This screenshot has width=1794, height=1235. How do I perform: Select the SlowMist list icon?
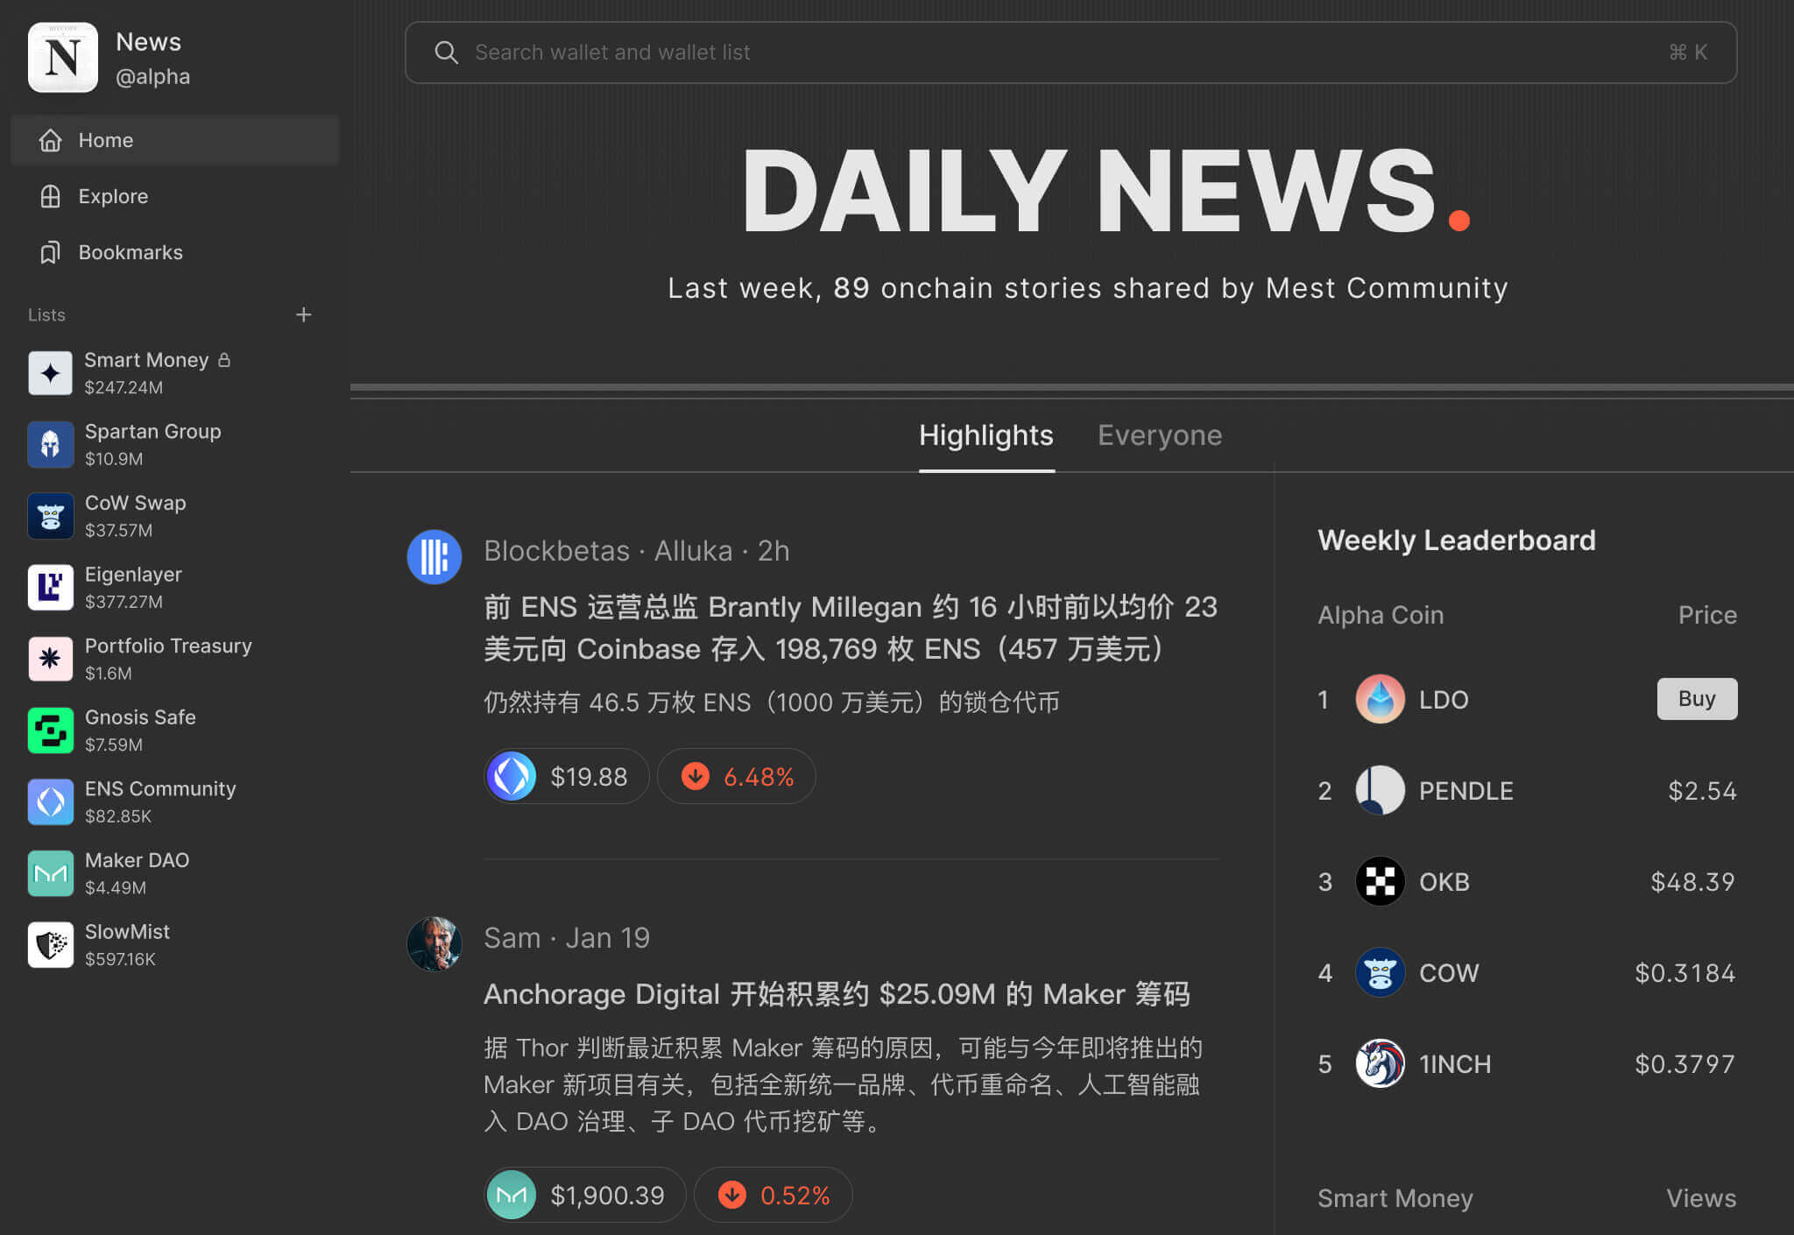51,944
